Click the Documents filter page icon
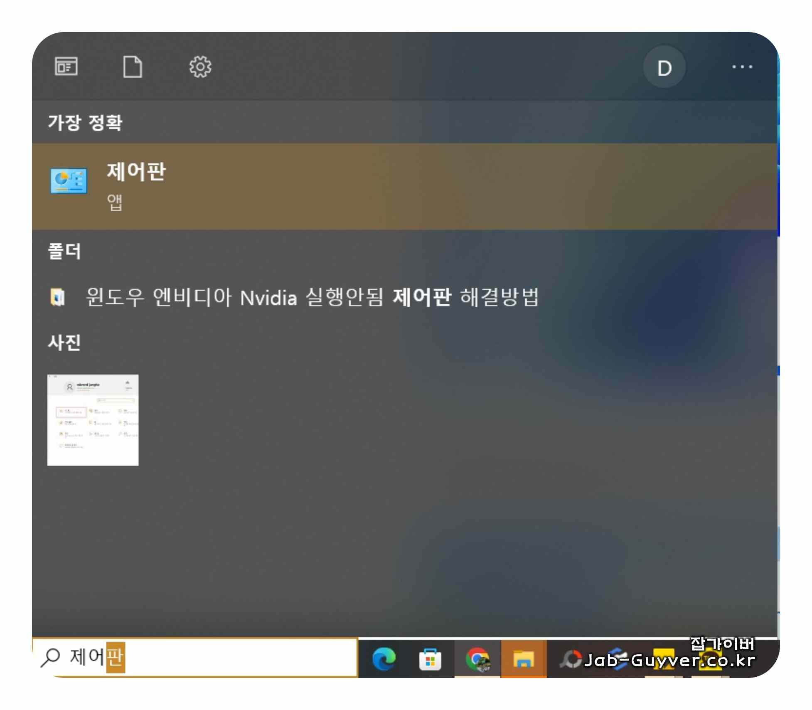 coord(133,67)
